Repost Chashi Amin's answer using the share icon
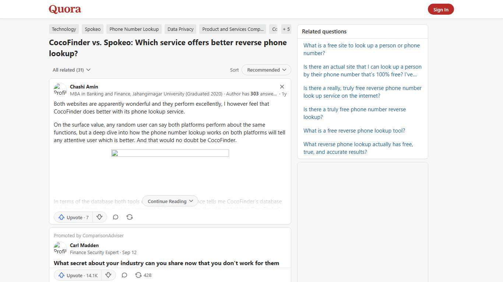Screen dimensions: 503x282 130,217
